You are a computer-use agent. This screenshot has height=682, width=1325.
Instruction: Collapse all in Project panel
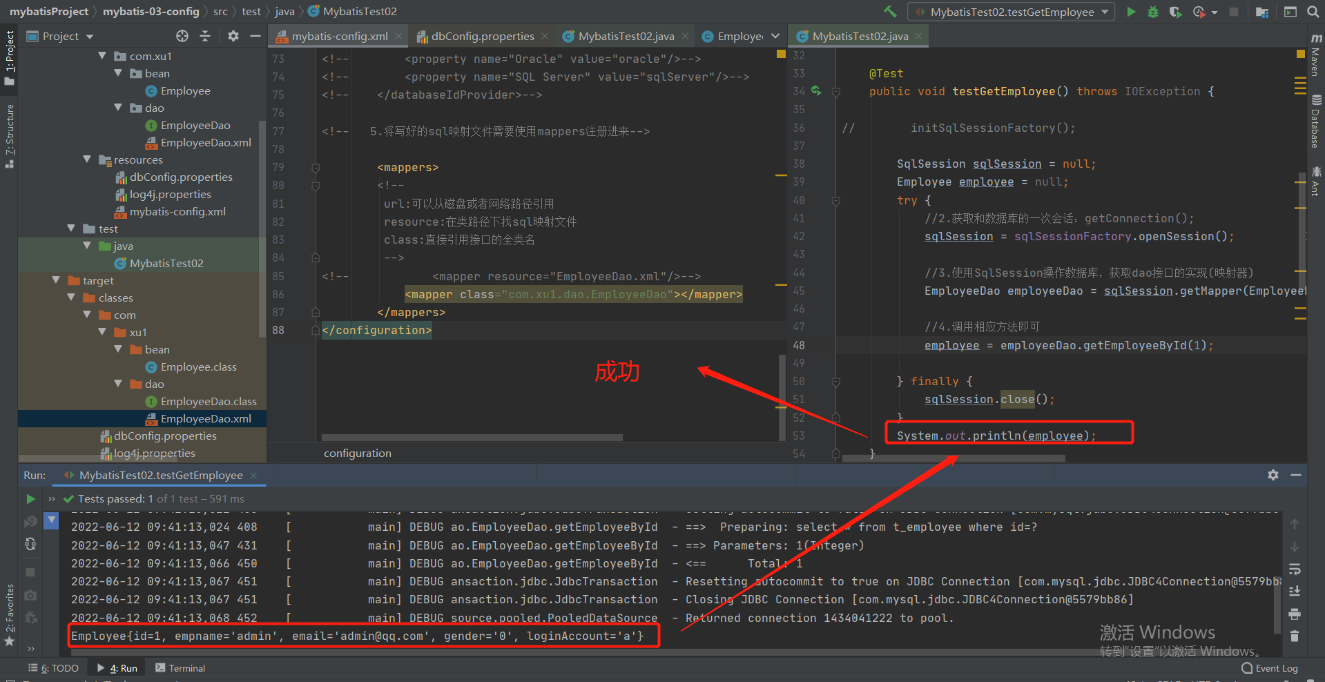[205, 36]
